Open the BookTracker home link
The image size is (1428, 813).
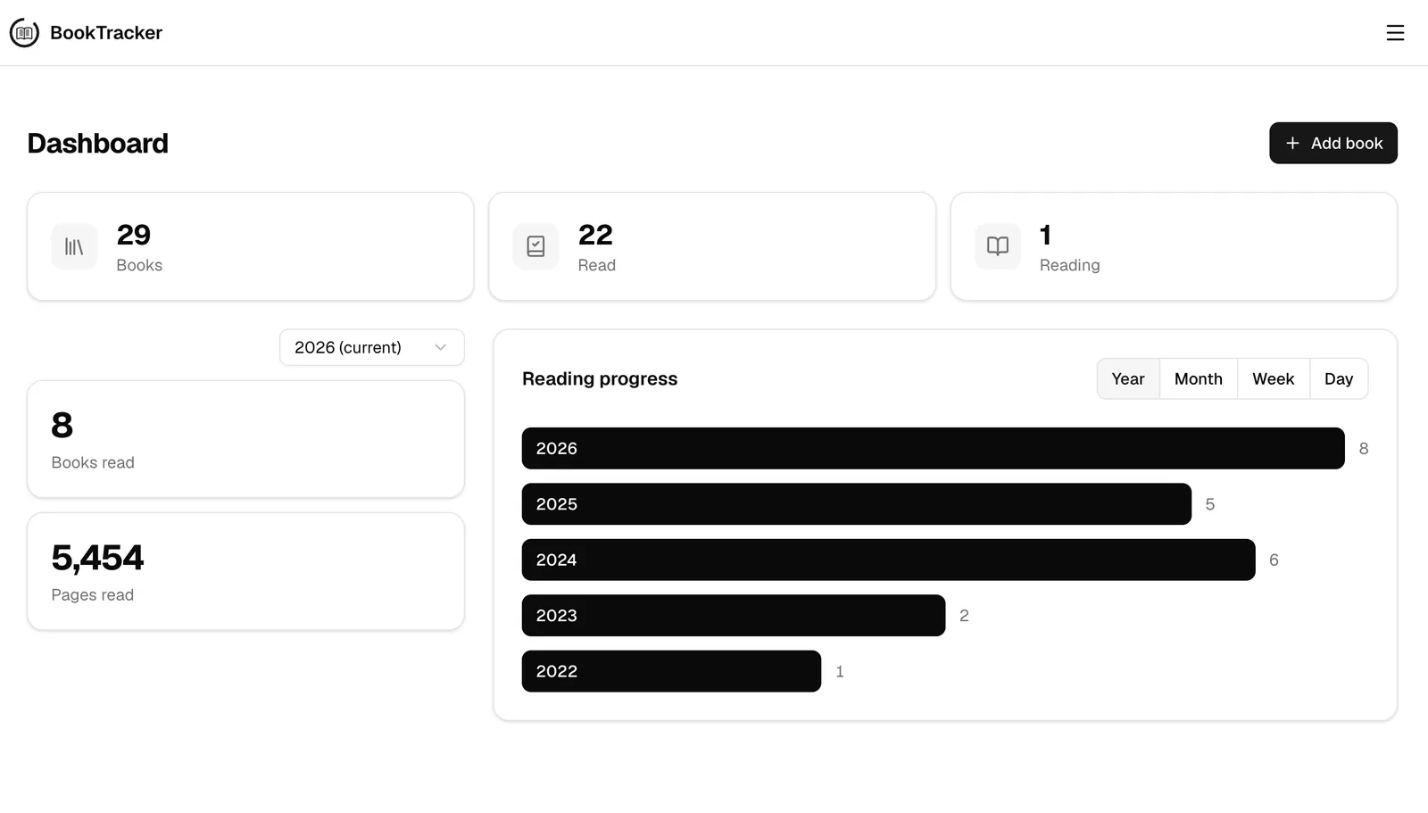click(86, 33)
